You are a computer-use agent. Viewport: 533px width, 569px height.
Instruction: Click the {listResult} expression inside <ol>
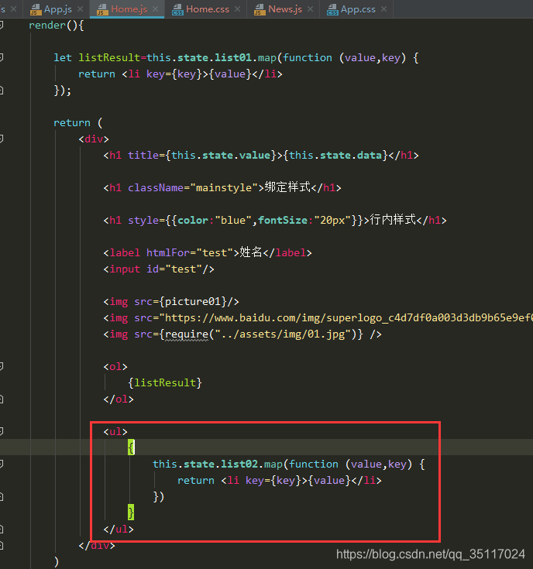[165, 383]
